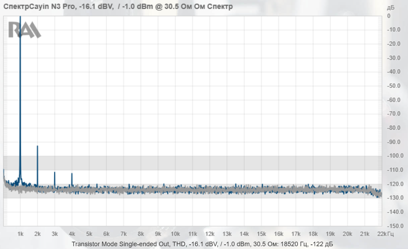Click the '22кГц' frequency axis label
Screen dimensions: 408x249
tap(385, 234)
